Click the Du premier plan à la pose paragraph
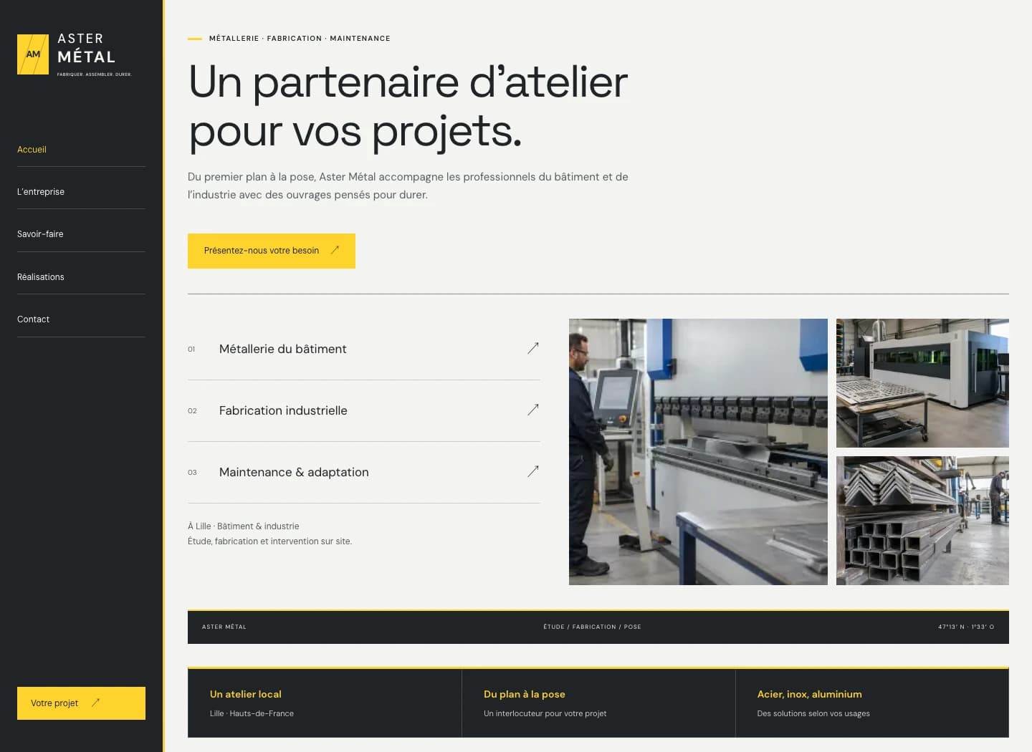Screen dimensions: 1032x752 [x=408, y=185]
